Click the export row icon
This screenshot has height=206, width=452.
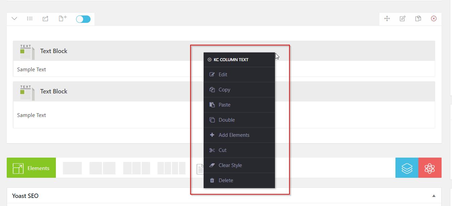[x=45, y=18]
